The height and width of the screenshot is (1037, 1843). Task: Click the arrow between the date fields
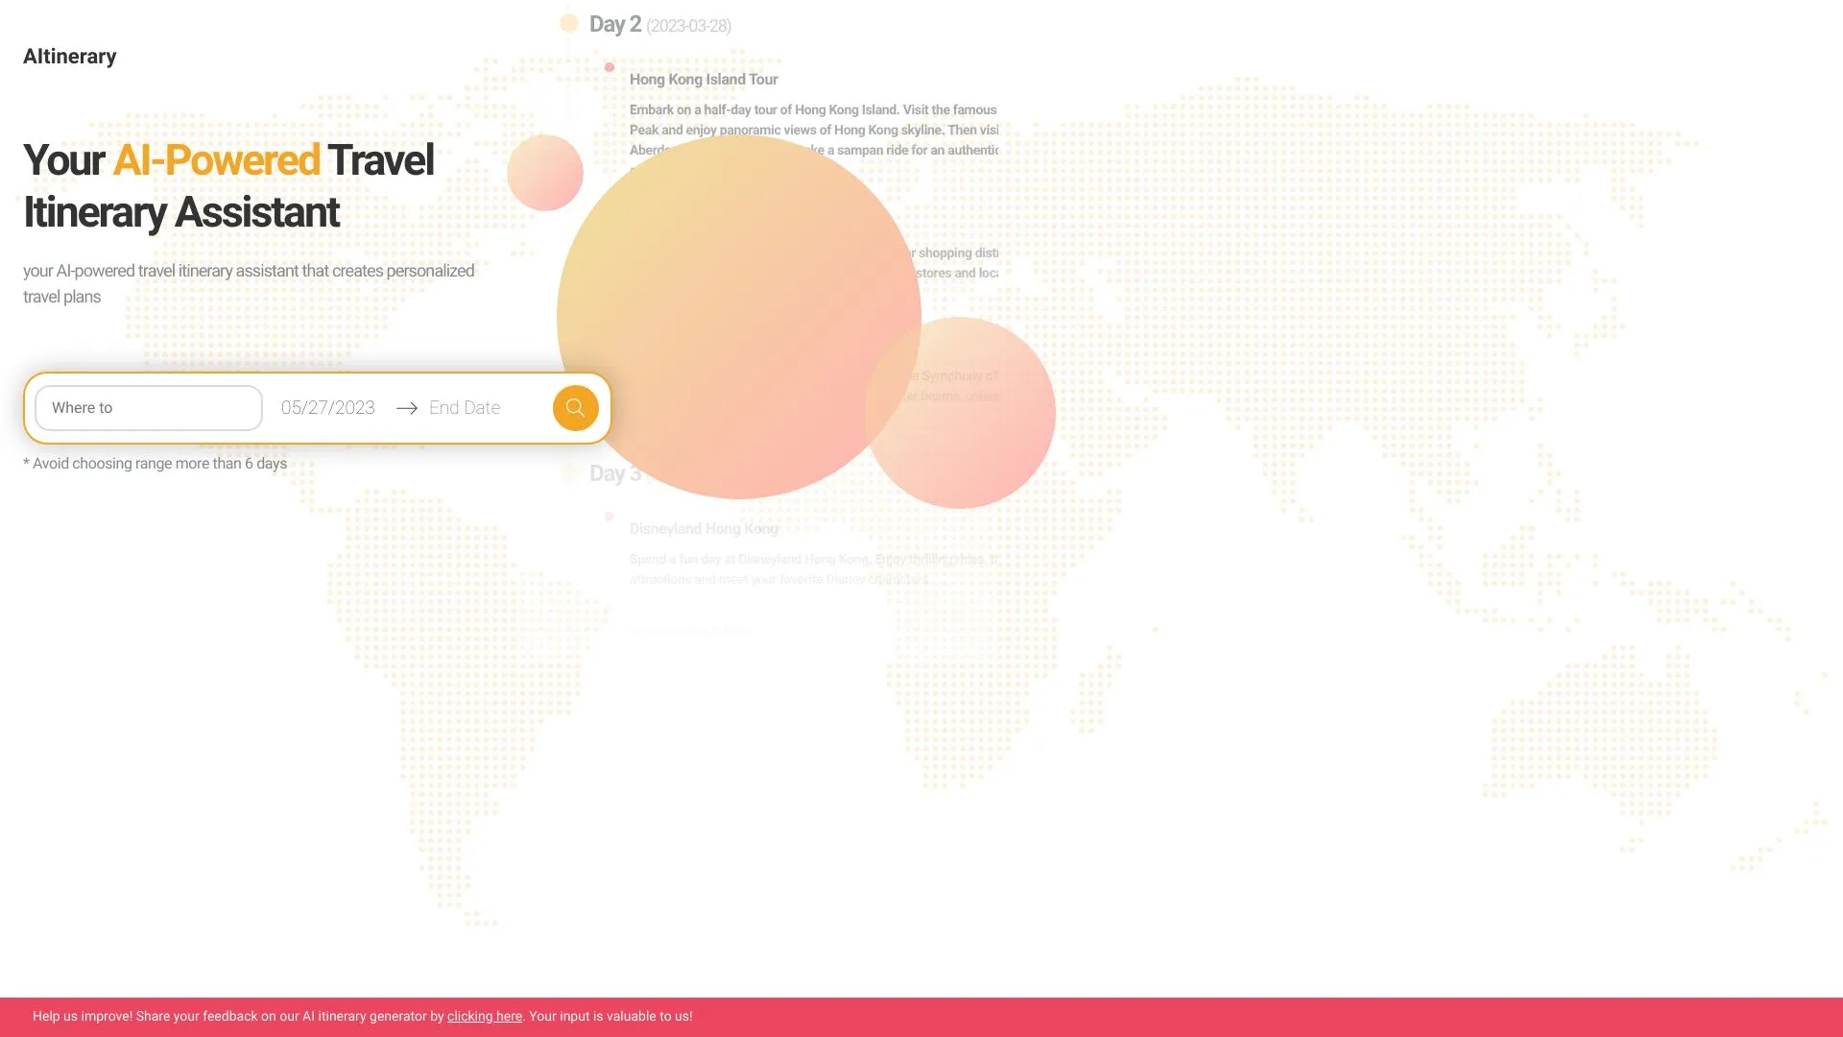pos(406,408)
